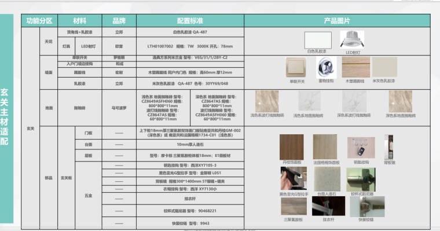Click the 挂衣杆 product photo
This screenshot has height=231, width=440.
coord(328,206)
